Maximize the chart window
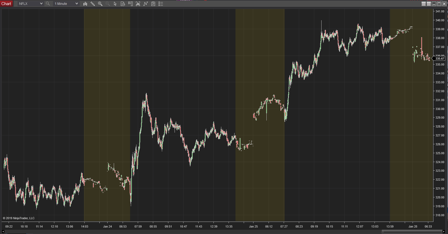Image resolution: width=448 pixels, height=234 pixels. (x=439, y=4)
